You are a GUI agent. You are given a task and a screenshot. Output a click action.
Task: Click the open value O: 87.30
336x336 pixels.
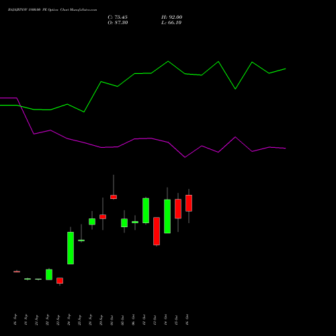(x=118, y=23)
